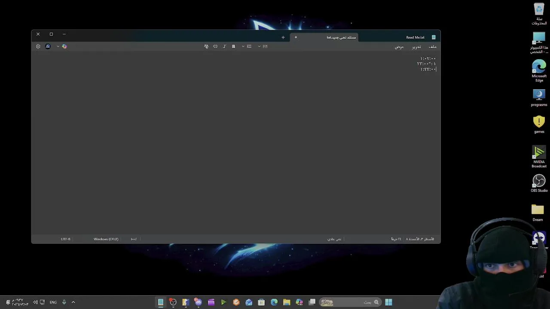Open the Microsoft Edge desktop shortcut

pos(539,71)
